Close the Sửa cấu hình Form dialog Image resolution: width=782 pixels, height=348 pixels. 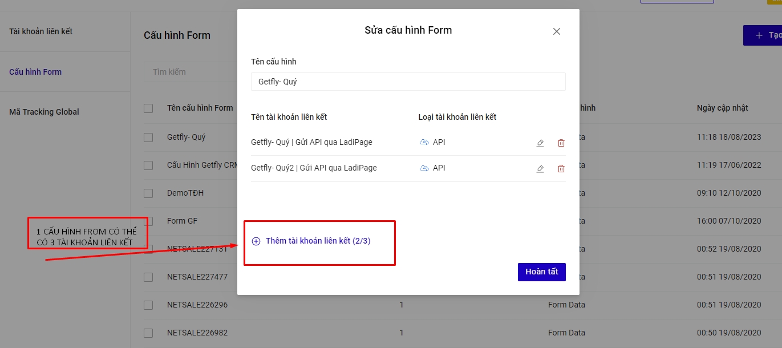557,31
